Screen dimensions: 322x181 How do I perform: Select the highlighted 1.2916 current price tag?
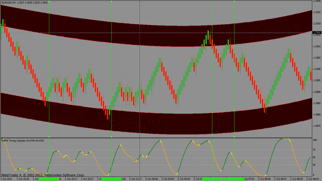(x=317, y=32)
